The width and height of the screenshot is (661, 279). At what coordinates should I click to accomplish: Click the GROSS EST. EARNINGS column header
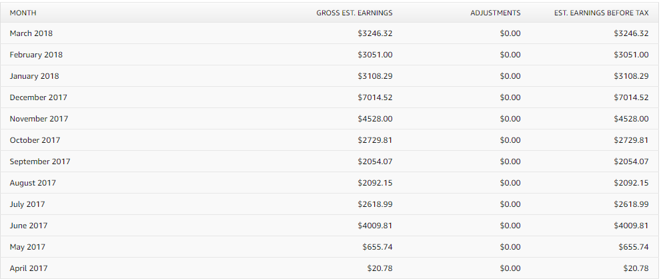(x=354, y=13)
